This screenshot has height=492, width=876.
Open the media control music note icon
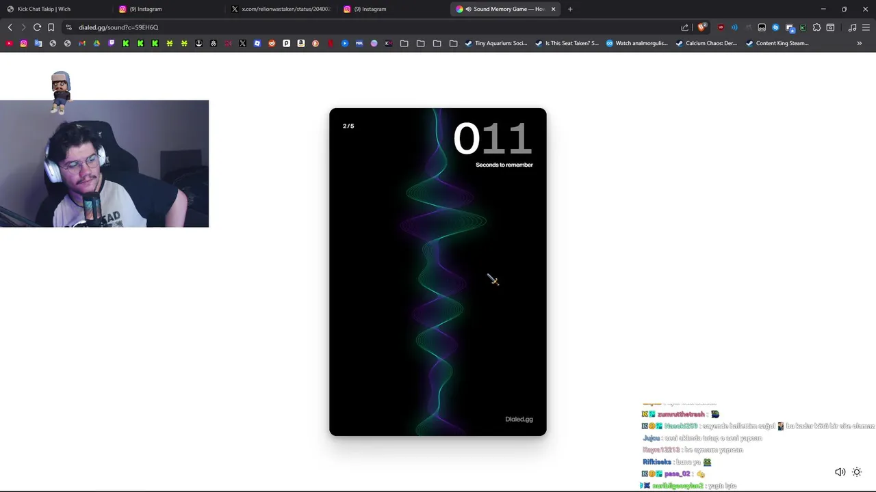[852, 27]
